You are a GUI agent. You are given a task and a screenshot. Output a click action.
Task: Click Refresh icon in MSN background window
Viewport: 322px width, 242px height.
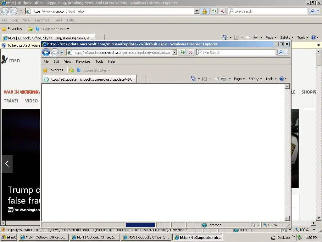click(x=214, y=11)
